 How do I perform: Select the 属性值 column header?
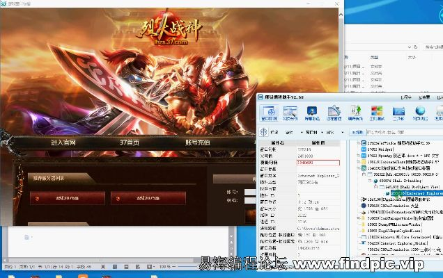(318, 143)
